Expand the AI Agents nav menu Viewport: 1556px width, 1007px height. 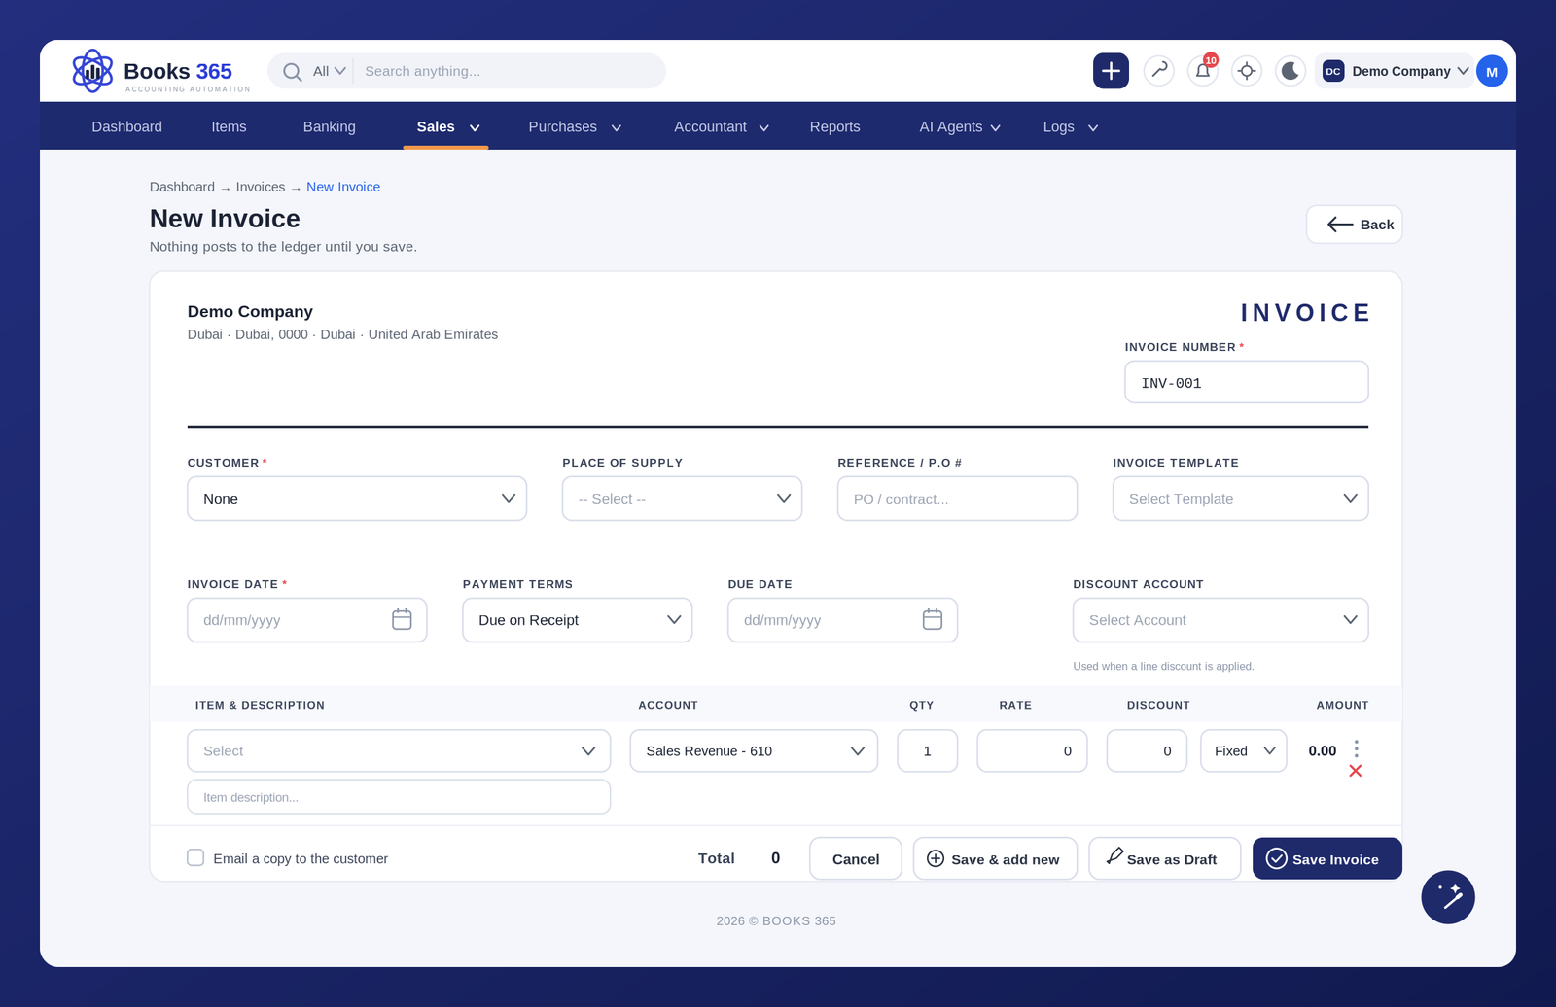click(959, 126)
